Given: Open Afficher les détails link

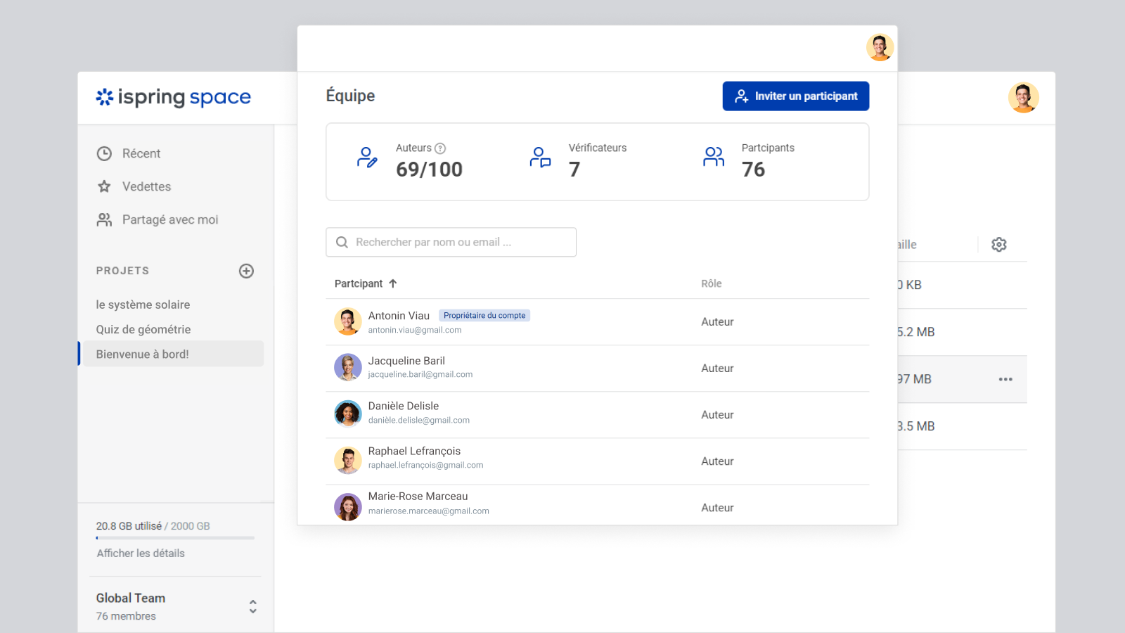Looking at the screenshot, I should tap(141, 554).
